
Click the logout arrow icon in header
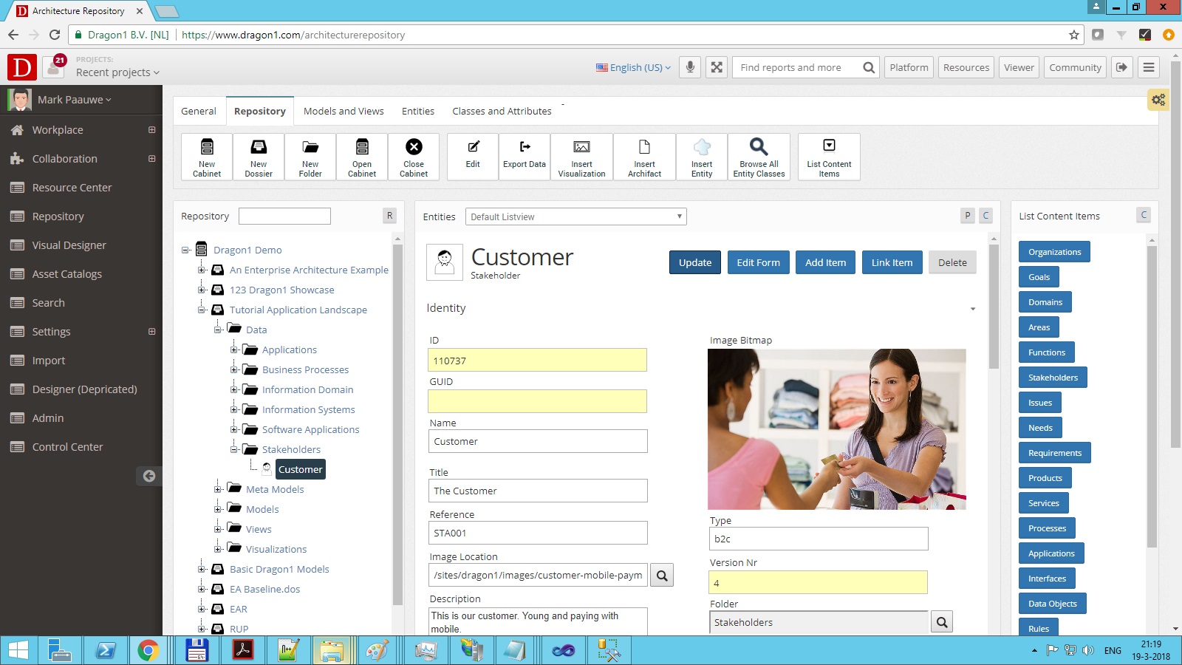[x=1121, y=67]
